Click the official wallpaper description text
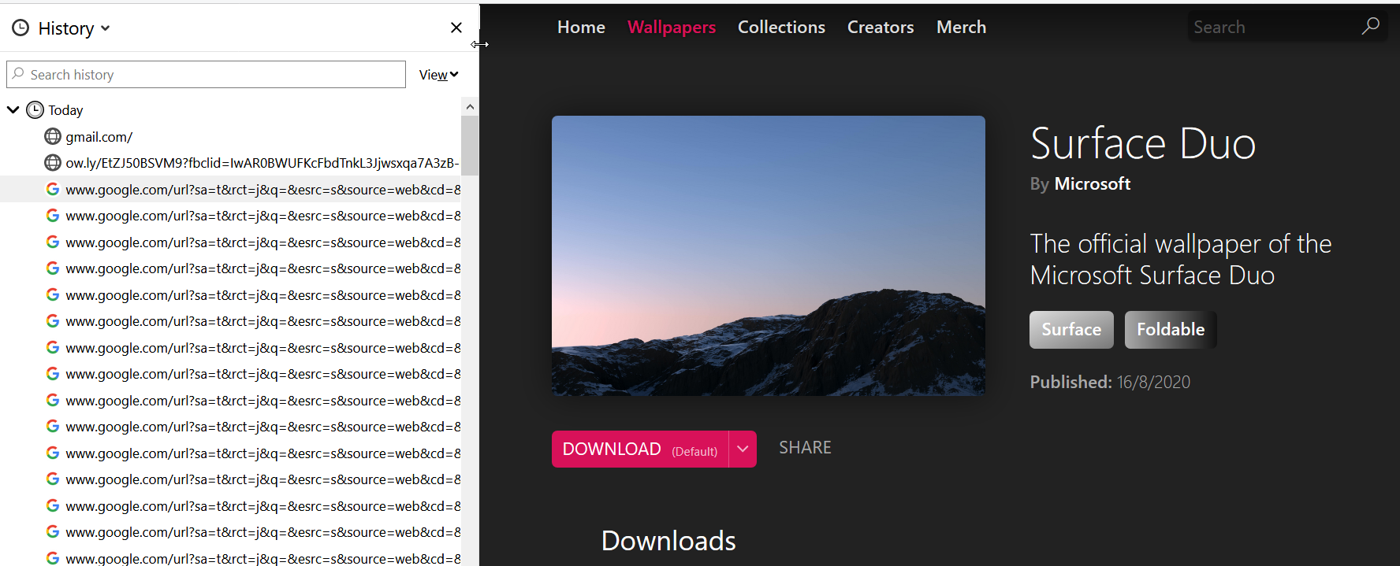The image size is (1400, 566). click(x=1181, y=260)
